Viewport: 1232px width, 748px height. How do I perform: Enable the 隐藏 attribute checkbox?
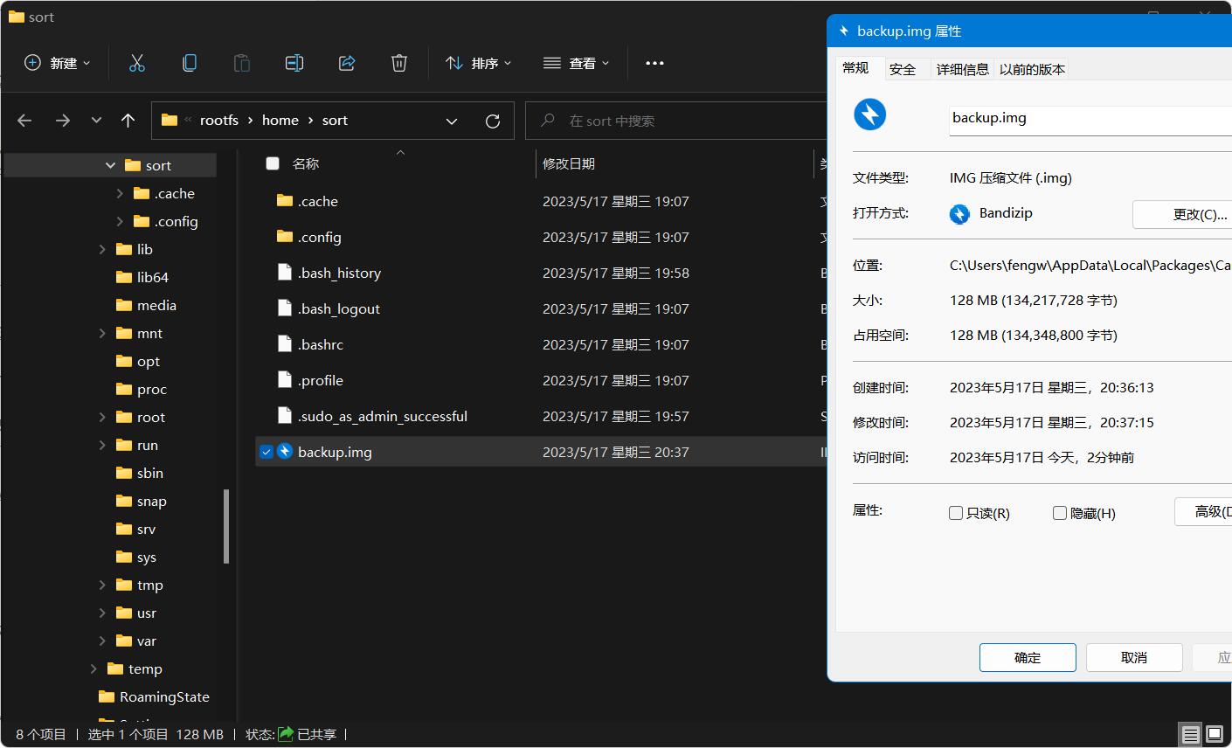1059,513
